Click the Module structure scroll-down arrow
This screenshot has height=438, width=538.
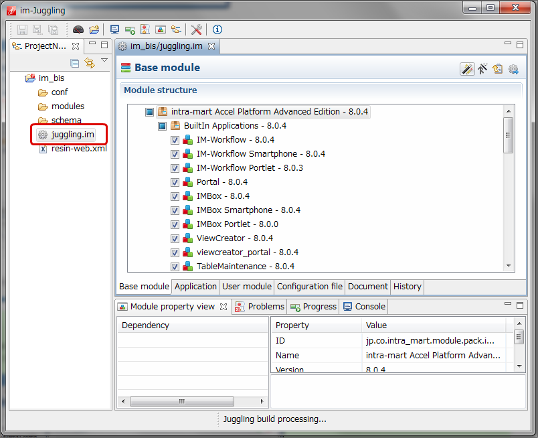(509, 266)
